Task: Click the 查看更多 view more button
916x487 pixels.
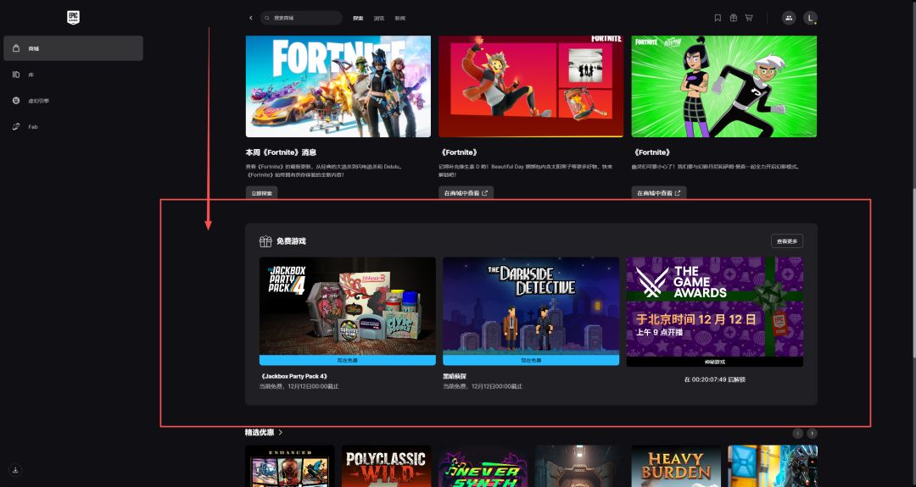Action: tap(787, 241)
